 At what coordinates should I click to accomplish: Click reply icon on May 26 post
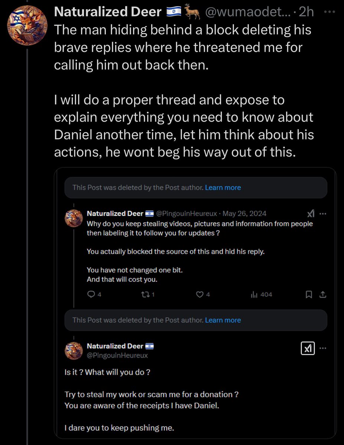pos(91,294)
